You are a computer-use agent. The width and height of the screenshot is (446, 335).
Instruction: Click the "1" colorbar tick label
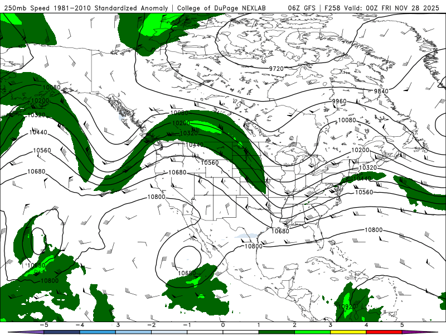[x=259, y=325]
